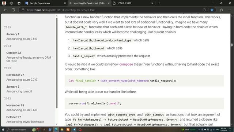This screenshot has height=132, width=234.
Task: Go back to the previous page
Action: coord(5,10)
